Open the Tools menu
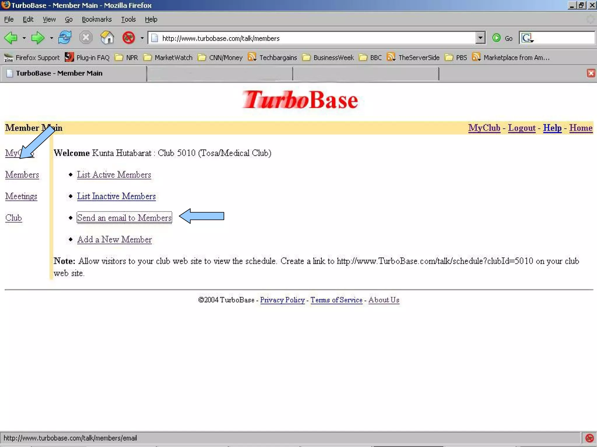 point(128,19)
